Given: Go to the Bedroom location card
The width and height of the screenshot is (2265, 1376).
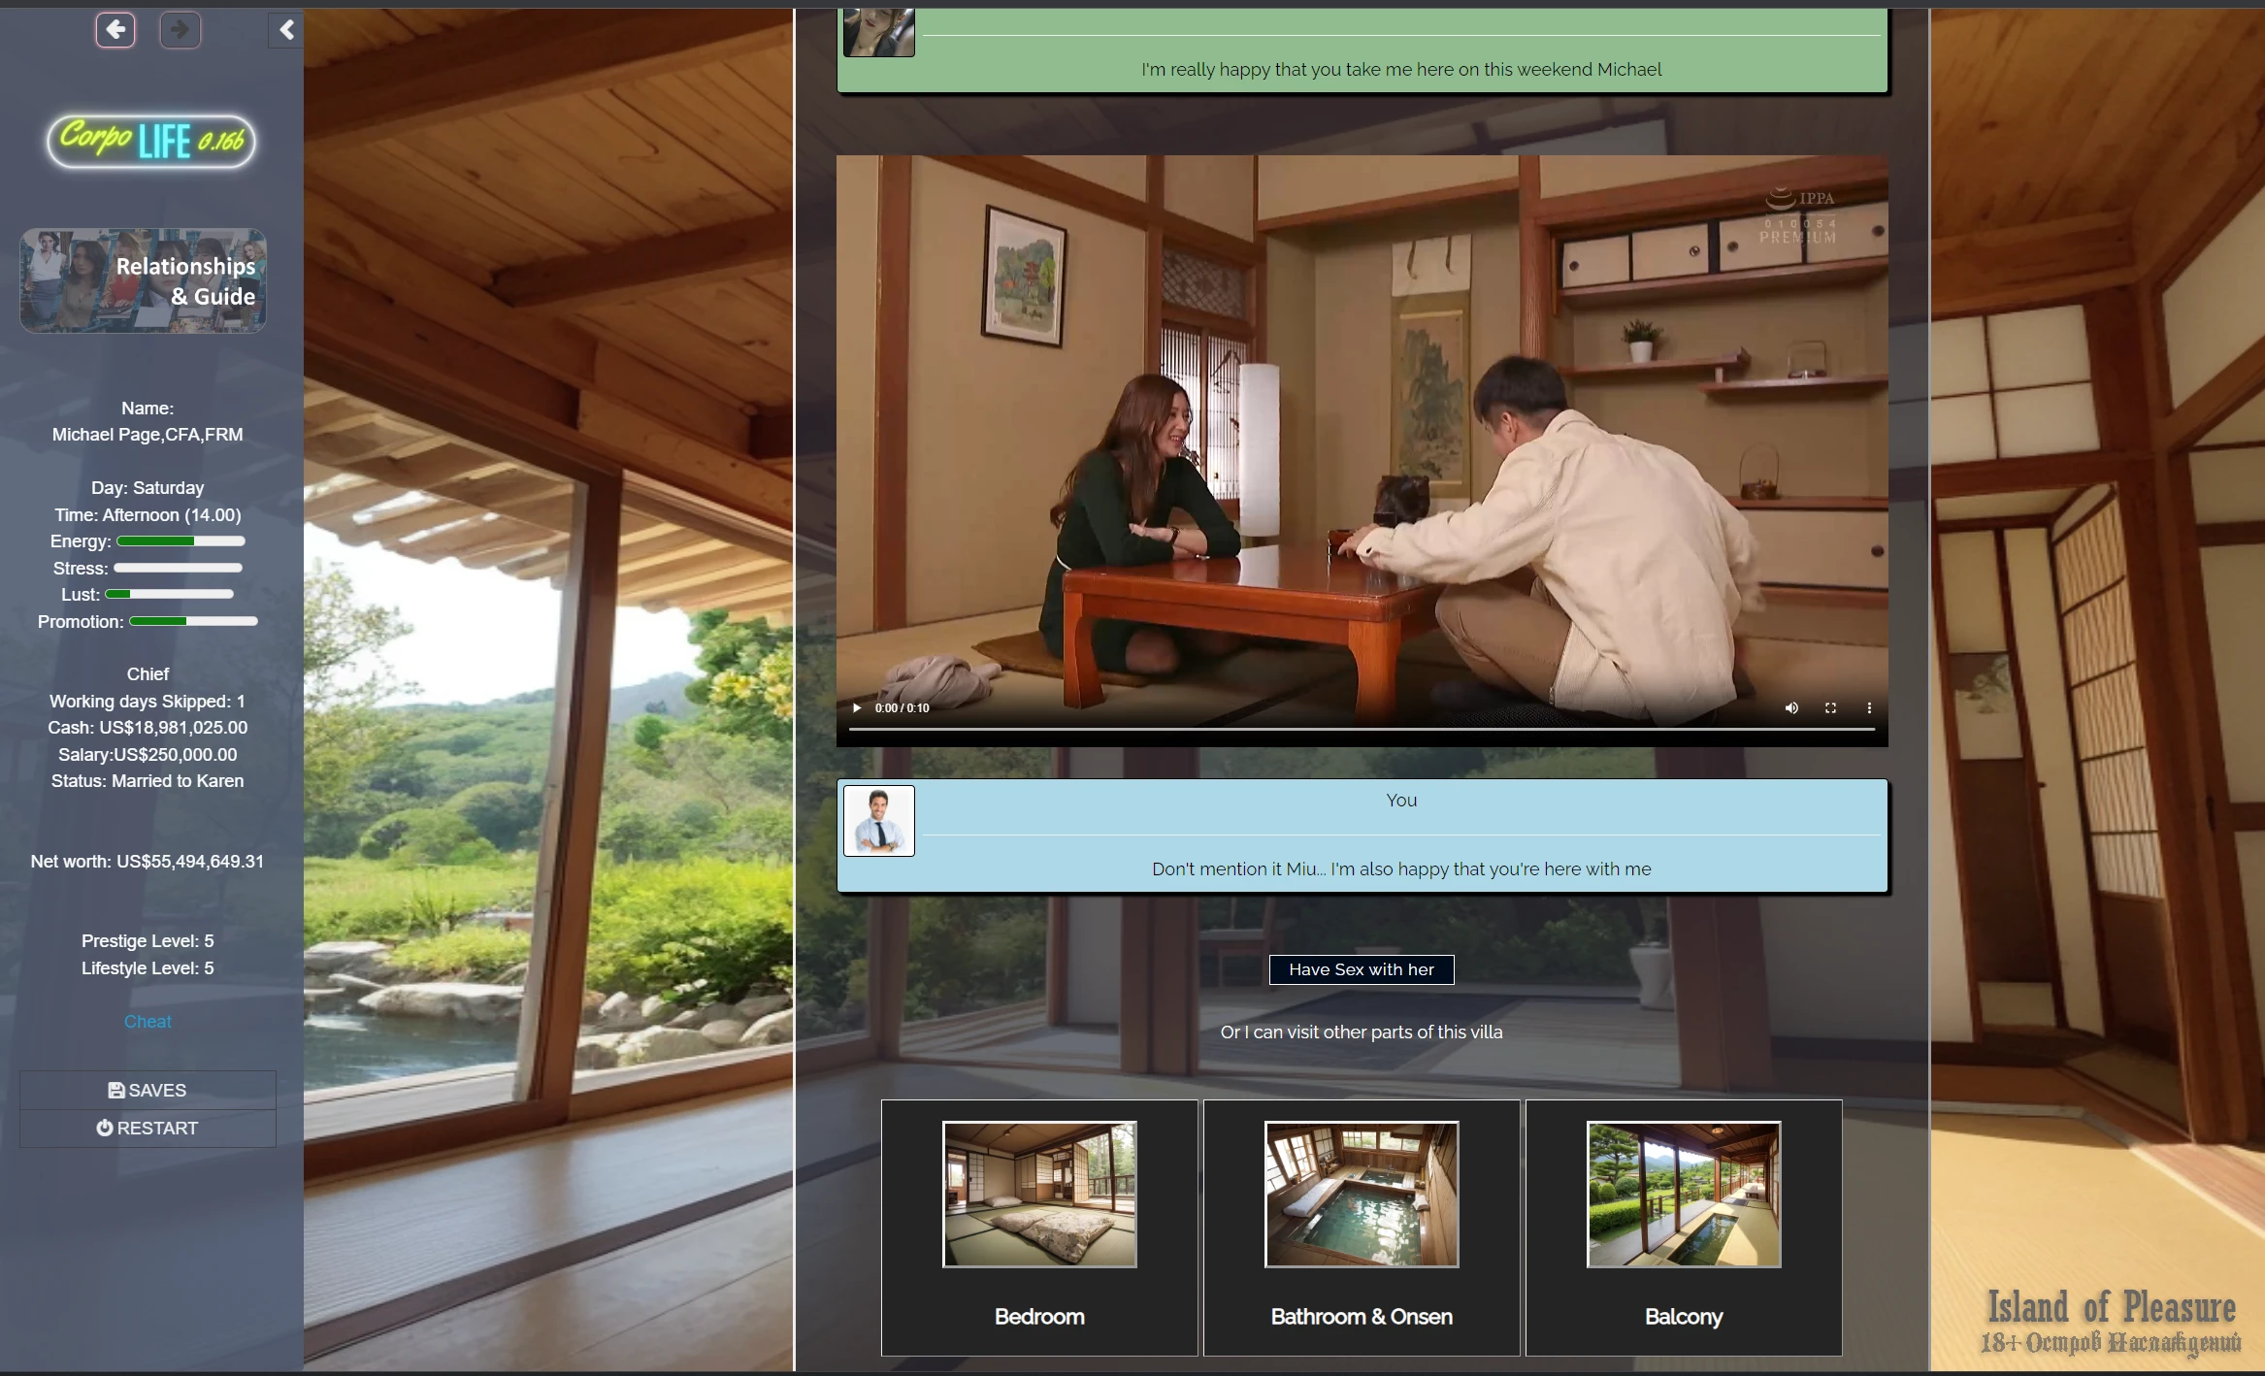Looking at the screenshot, I should coord(1039,1228).
